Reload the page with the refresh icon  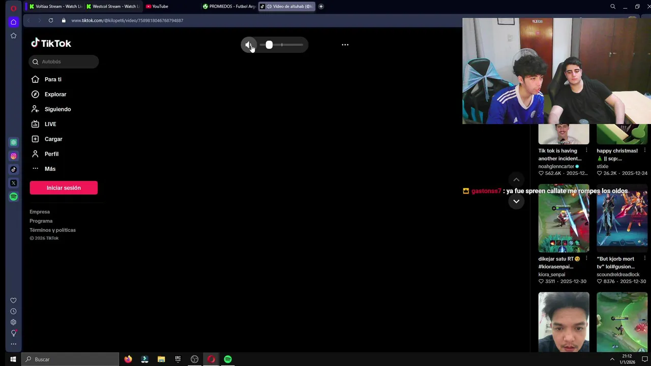51,20
